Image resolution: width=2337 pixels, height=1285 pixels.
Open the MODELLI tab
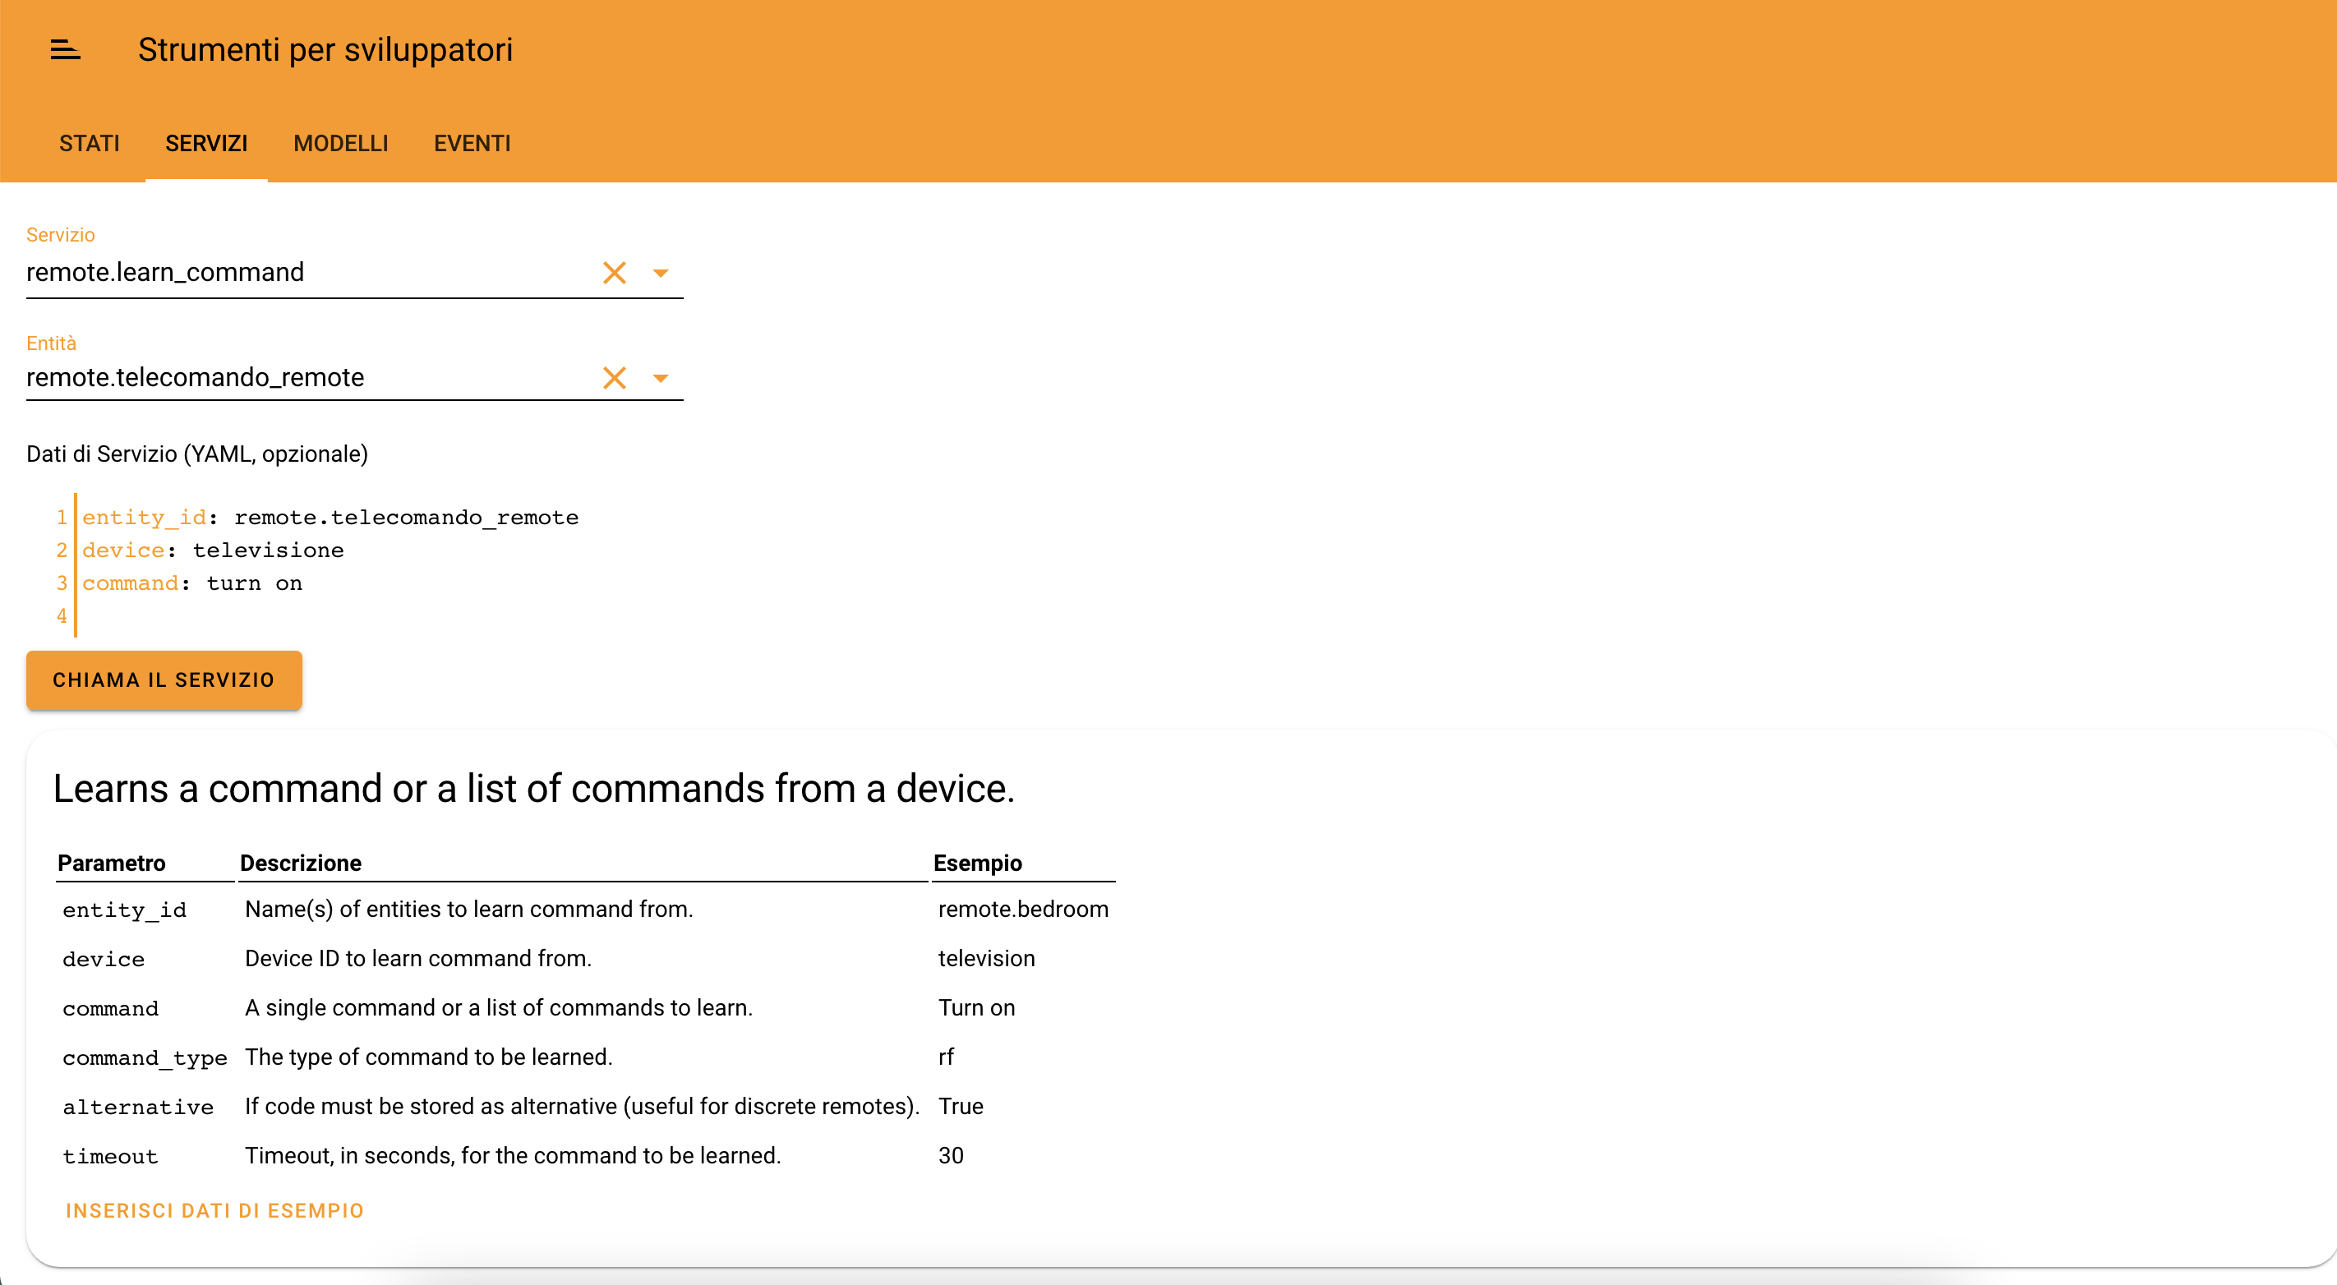pyautogui.click(x=340, y=143)
